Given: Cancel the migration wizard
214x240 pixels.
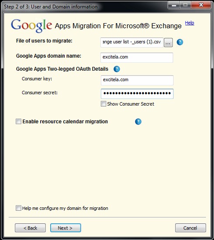Looking at the screenshot, I should tap(190, 228).
